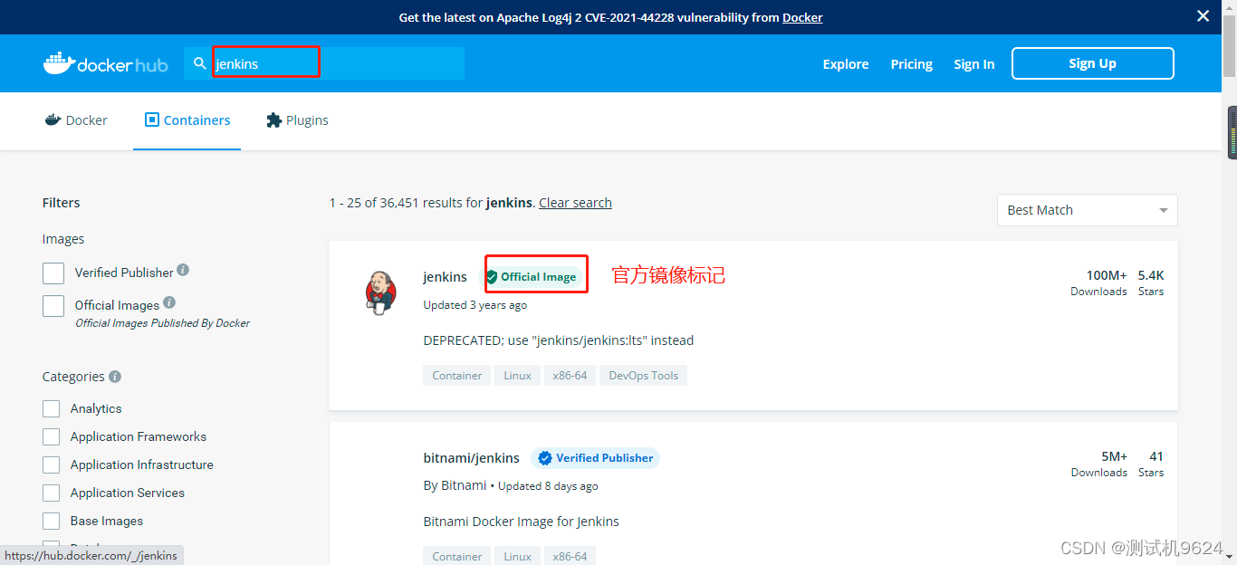Open Verified Publisher info tooltip icon

[183, 270]
